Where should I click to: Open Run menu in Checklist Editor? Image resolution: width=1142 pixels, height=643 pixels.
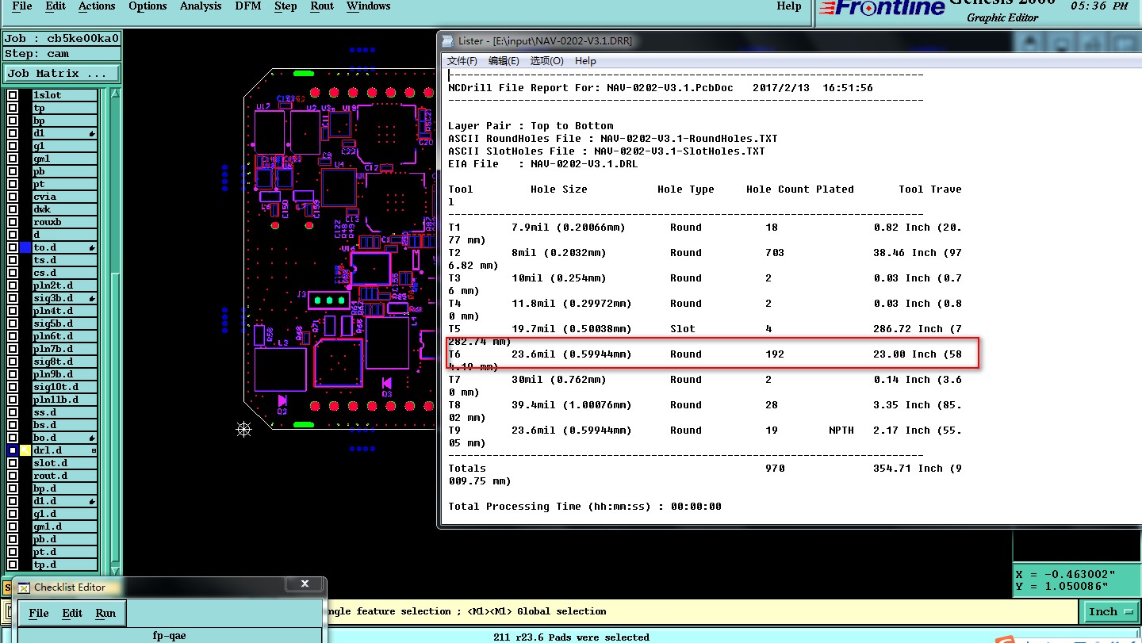tap(105, 613)
